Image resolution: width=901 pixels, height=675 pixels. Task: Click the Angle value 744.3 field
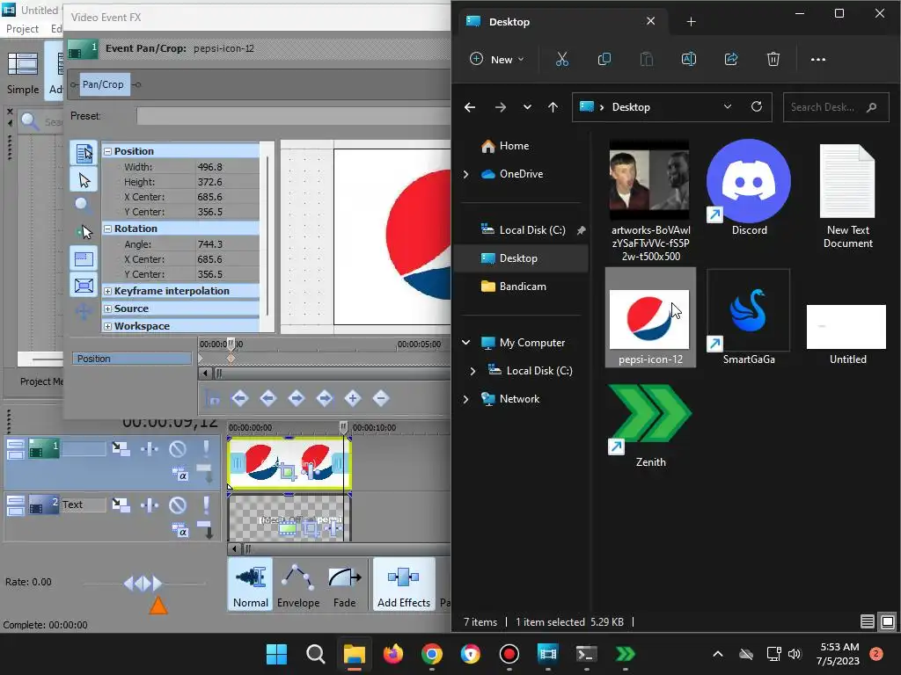227,244
